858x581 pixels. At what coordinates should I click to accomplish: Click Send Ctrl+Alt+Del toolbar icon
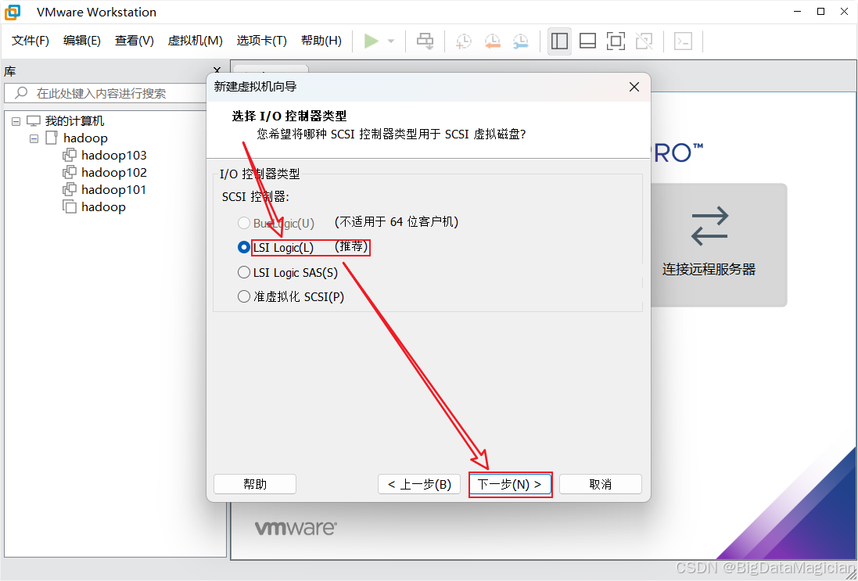pos(425,41)
